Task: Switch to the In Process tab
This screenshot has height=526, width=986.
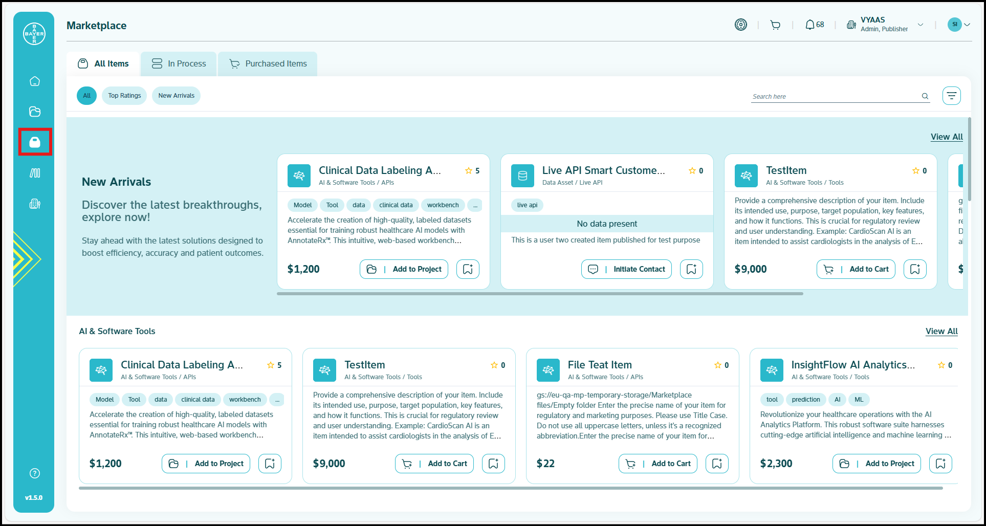Action: (179, 64)
